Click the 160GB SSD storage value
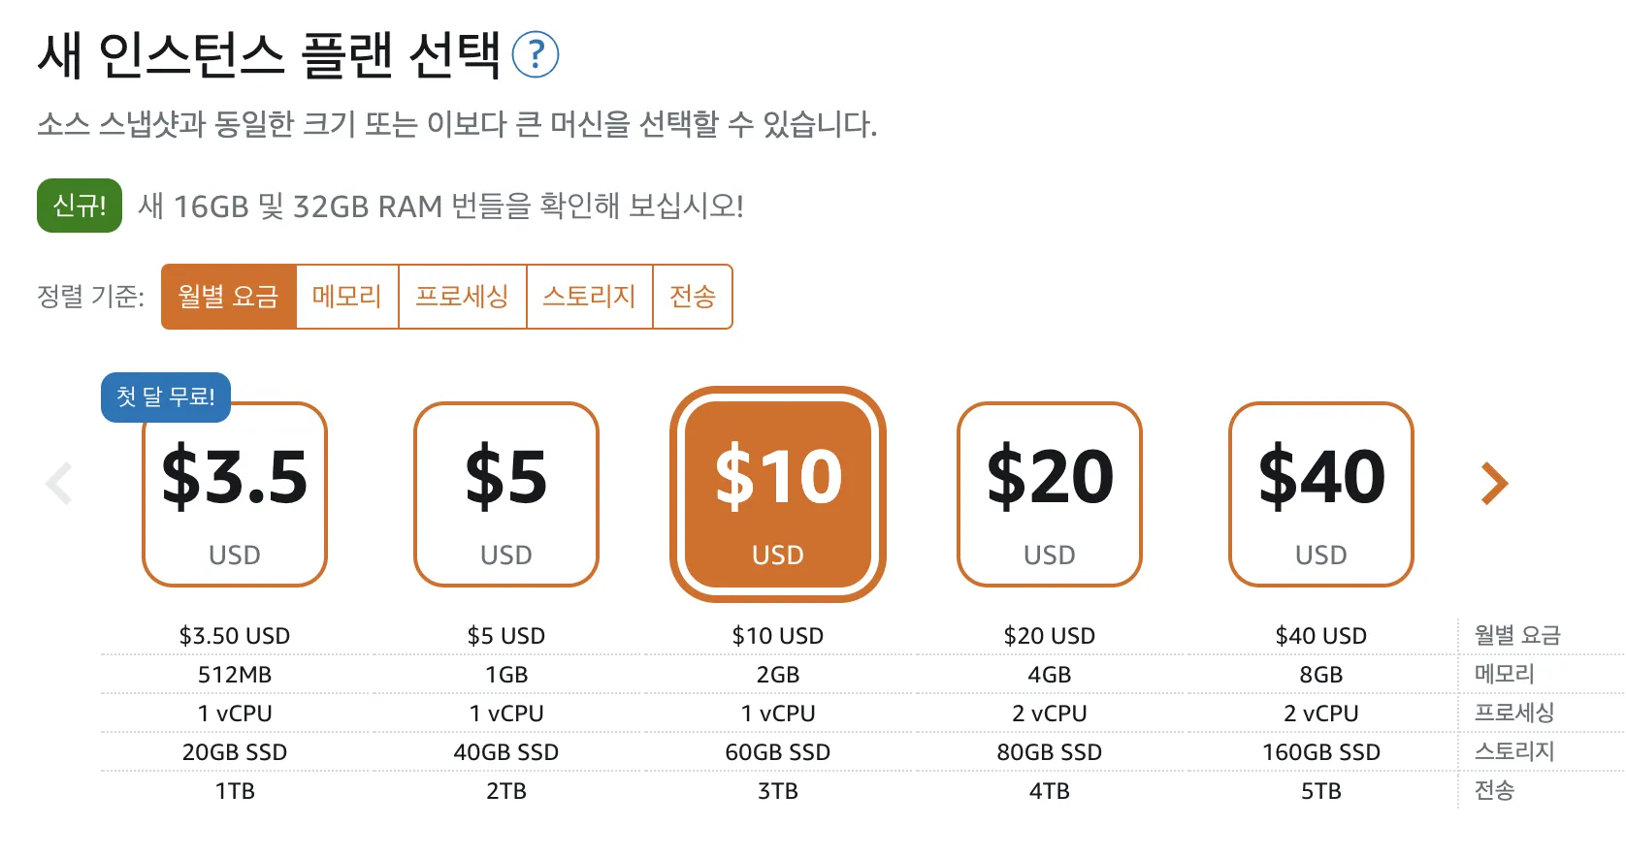1626x857 pixels. (1321, 752)
